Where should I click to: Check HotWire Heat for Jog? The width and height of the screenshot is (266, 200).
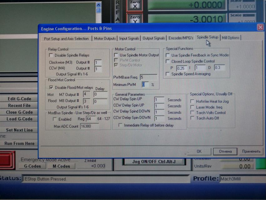click(192, 101)
